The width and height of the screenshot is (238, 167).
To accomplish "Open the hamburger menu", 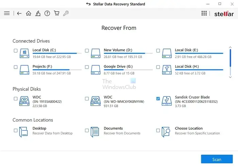I will click(7, 13).
